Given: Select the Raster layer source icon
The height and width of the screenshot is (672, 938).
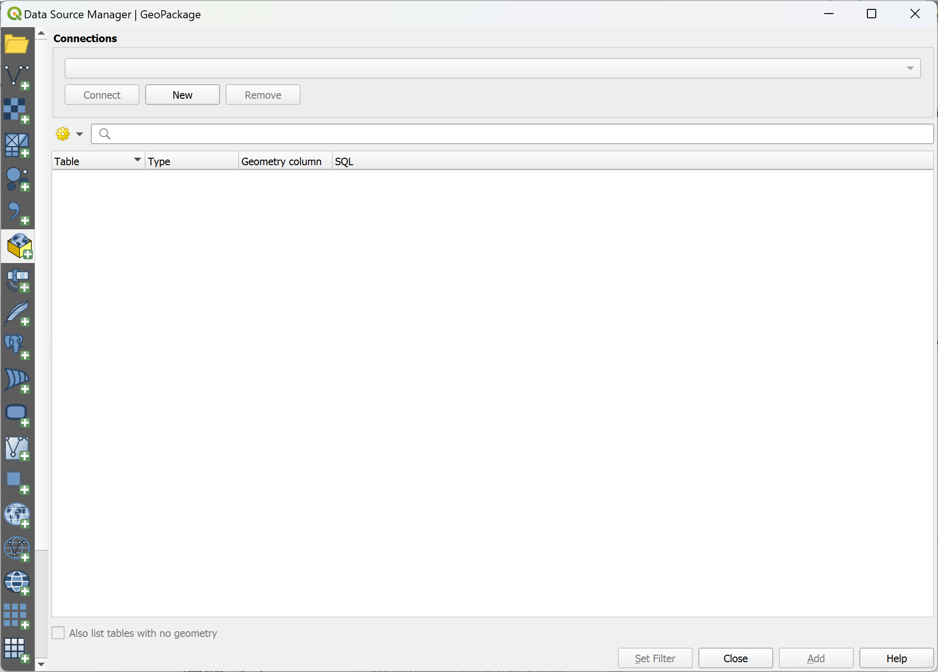Looking at the screenshot, I should (x=17, y=111).
